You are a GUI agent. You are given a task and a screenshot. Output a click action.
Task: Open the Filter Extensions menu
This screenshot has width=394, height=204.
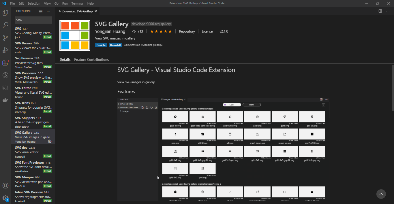pyautogui.click(x=41, y=11)
